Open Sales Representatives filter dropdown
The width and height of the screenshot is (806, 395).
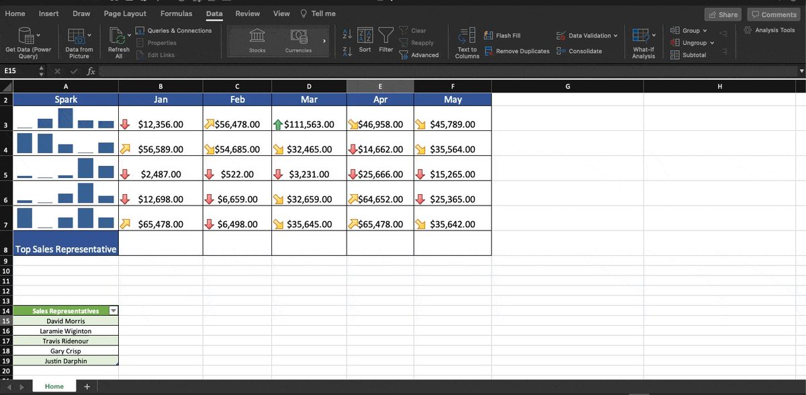pyautogui.click(x=113, y=310)
